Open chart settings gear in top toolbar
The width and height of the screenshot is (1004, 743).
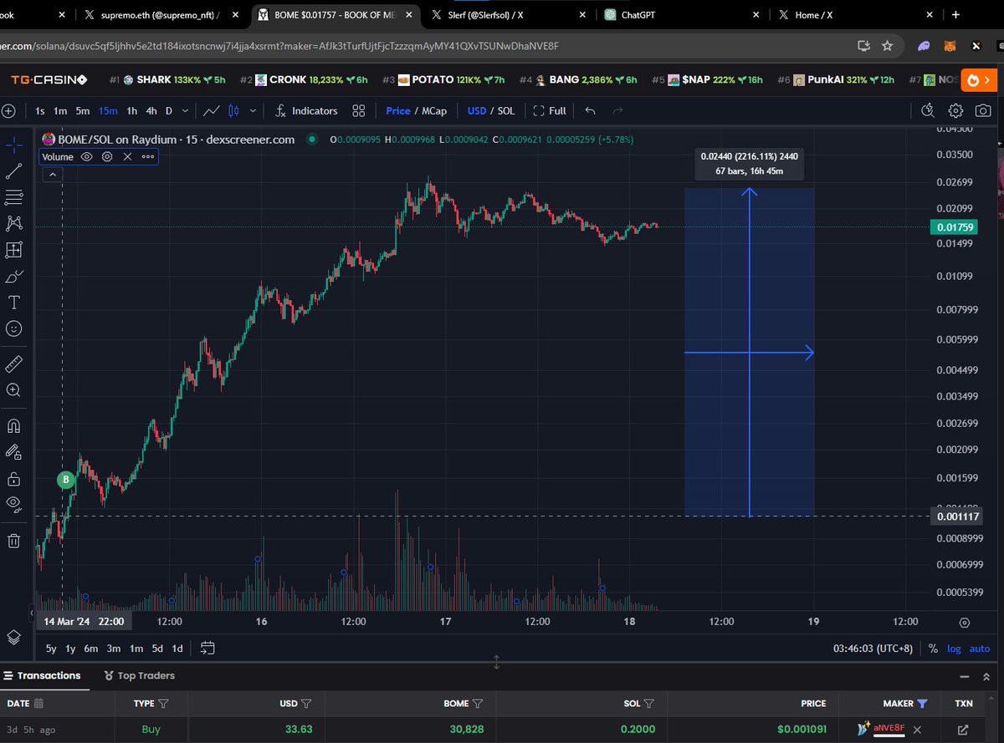pyautogui.click(x=955, y=110)
